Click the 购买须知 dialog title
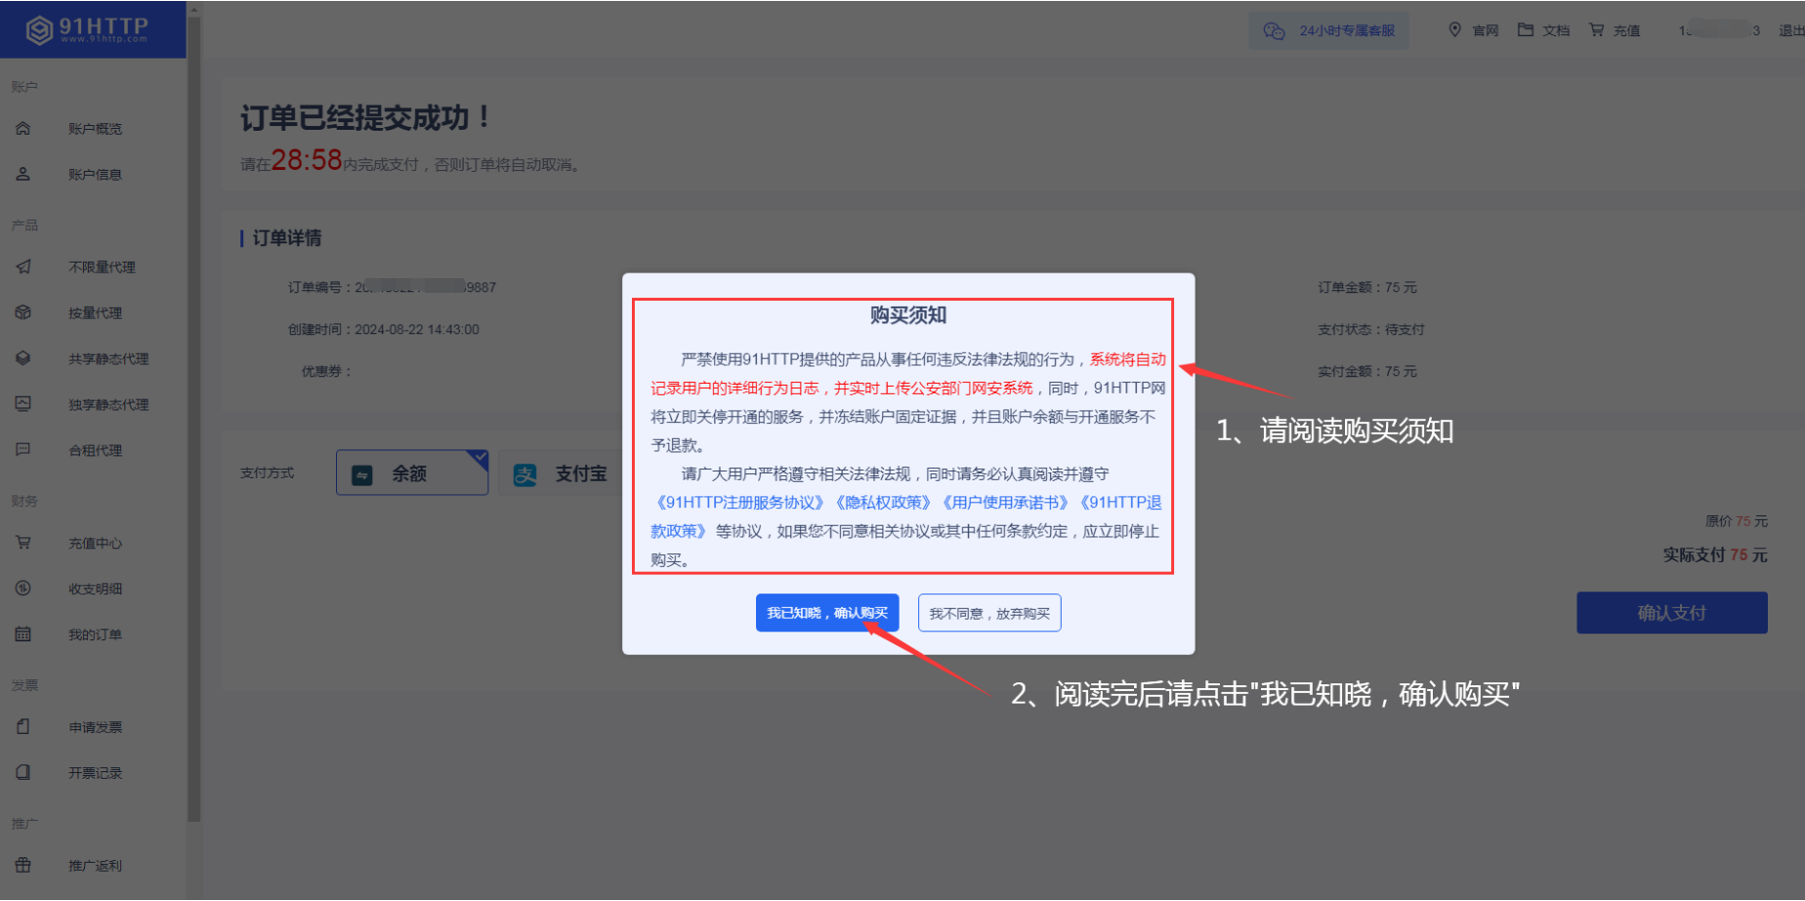The image size is (1805, 901). 908,315
